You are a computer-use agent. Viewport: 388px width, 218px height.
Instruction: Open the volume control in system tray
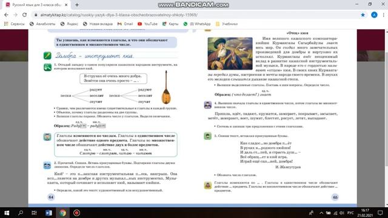coord(342,213)
